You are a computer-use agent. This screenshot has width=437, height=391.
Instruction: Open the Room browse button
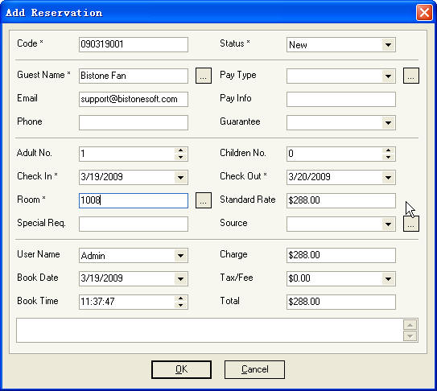pos(204,200)
